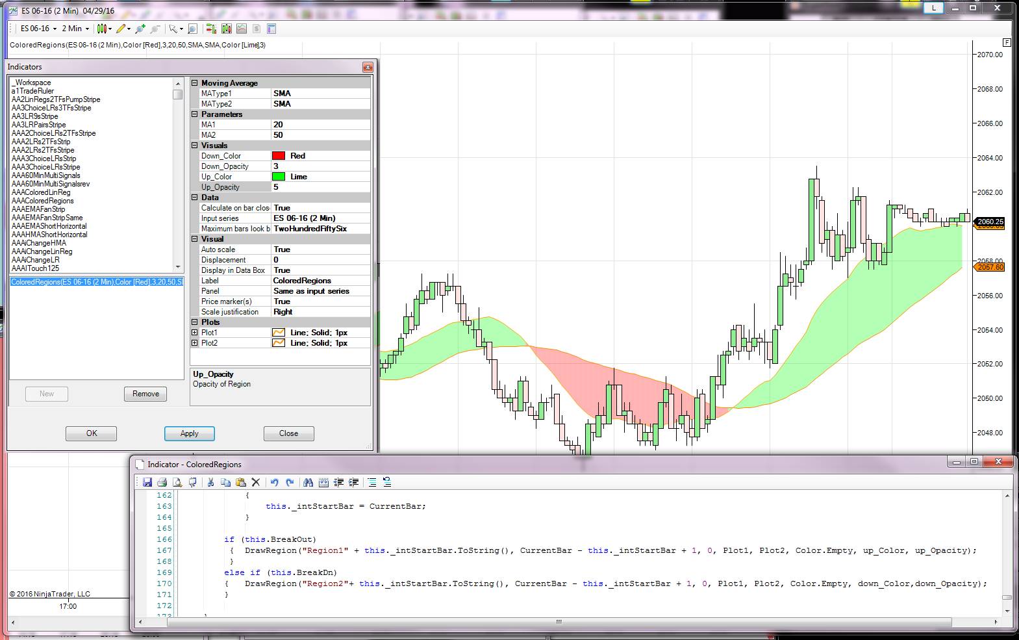Collapse the Visual property group
1019x640 pixels.
tap(194, 239)
